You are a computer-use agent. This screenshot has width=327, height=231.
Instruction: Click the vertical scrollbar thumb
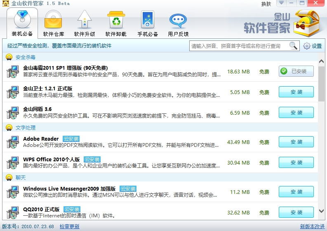point(321,84)
